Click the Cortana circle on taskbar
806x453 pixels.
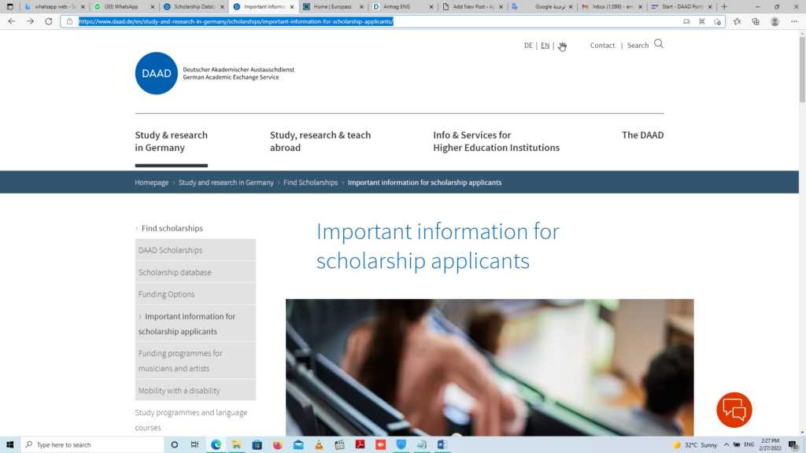click(174, 445)
